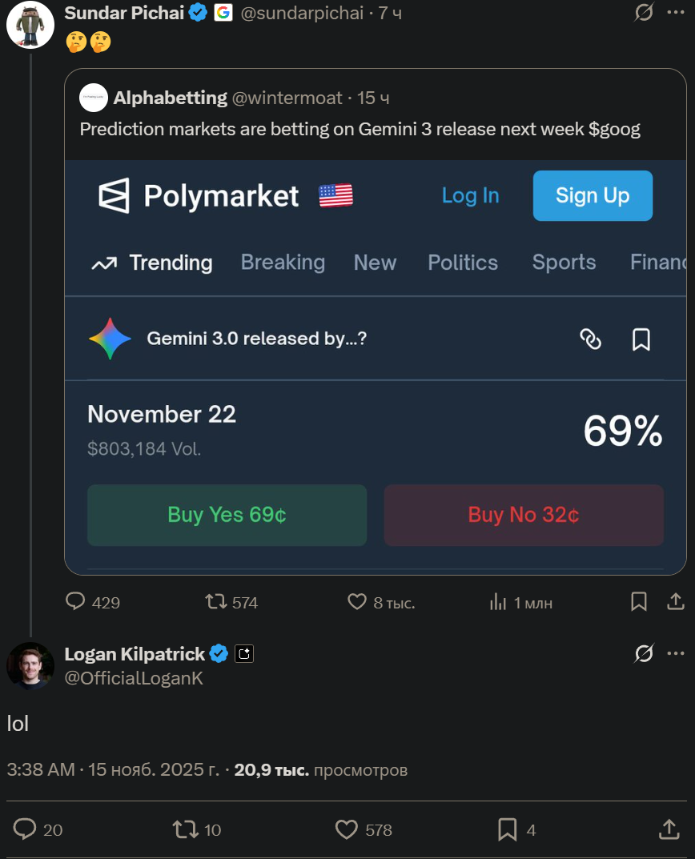Switch to the Breaking tab
Viewport: 695px width, 859px height.
(x=283, y=263)
